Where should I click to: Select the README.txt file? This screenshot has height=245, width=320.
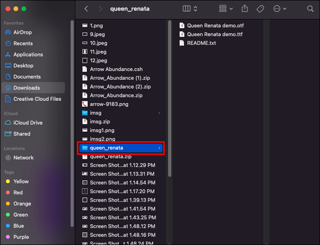202,43
